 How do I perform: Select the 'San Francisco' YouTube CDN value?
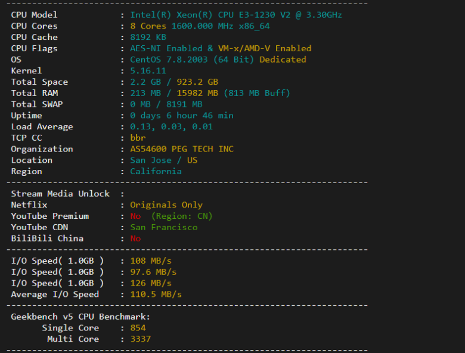pos(163,227)
